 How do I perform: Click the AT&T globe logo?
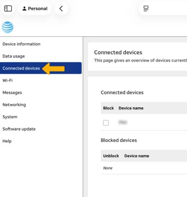point(7,27)
